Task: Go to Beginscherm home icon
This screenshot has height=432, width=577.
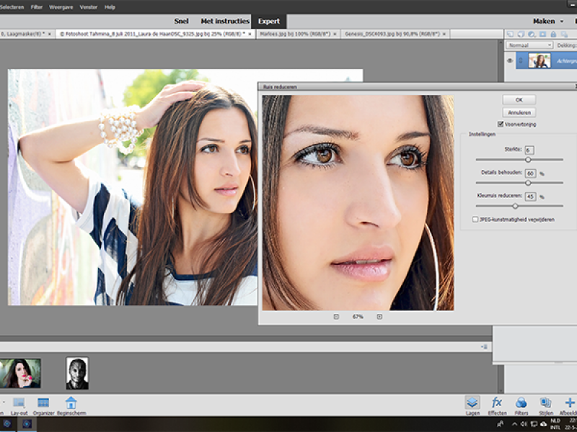Action: (x=71, y=403)
